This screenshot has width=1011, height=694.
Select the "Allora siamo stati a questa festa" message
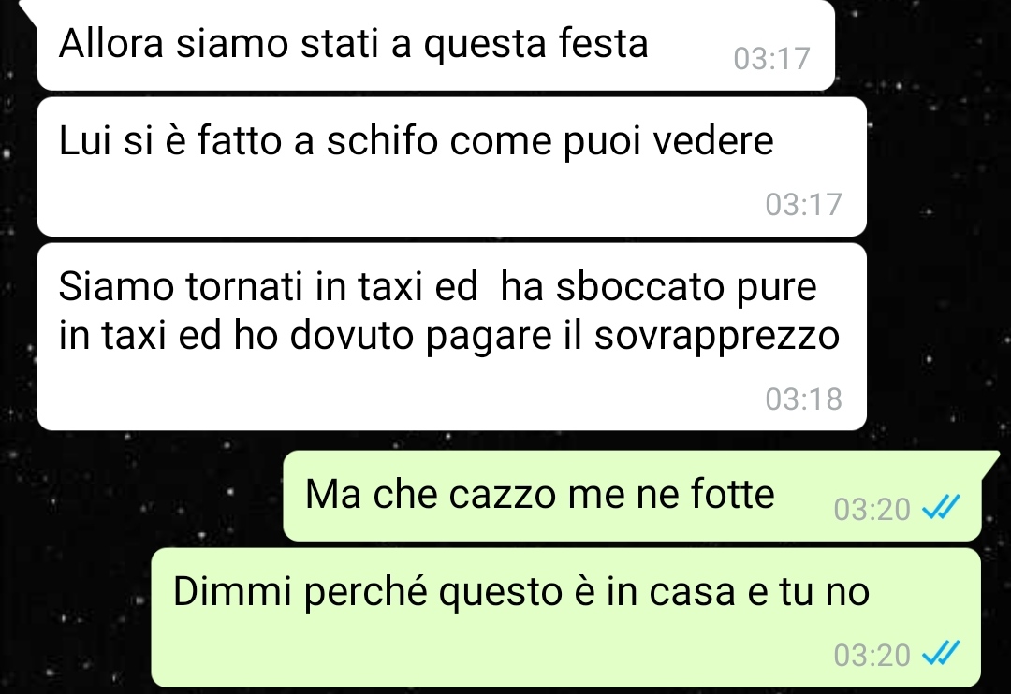pyautogui.click(x=436, y=45)
